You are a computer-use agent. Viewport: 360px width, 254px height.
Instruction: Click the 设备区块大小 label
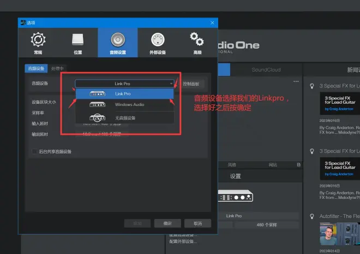[x=44, y=102]
